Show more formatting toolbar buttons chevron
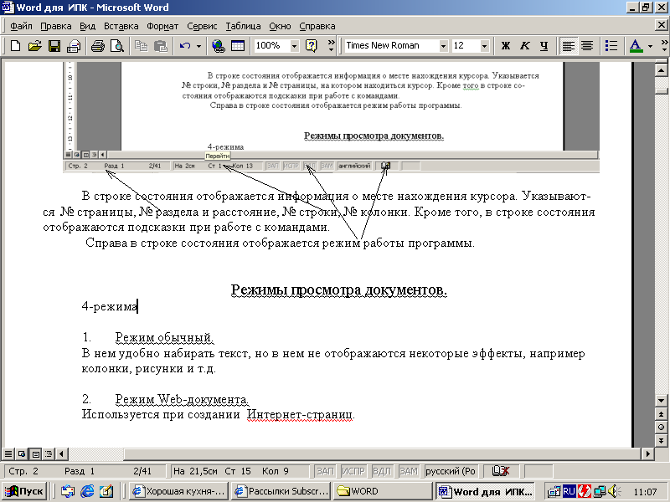The width and height of the screenshot is (670, 502). point(664,46)
